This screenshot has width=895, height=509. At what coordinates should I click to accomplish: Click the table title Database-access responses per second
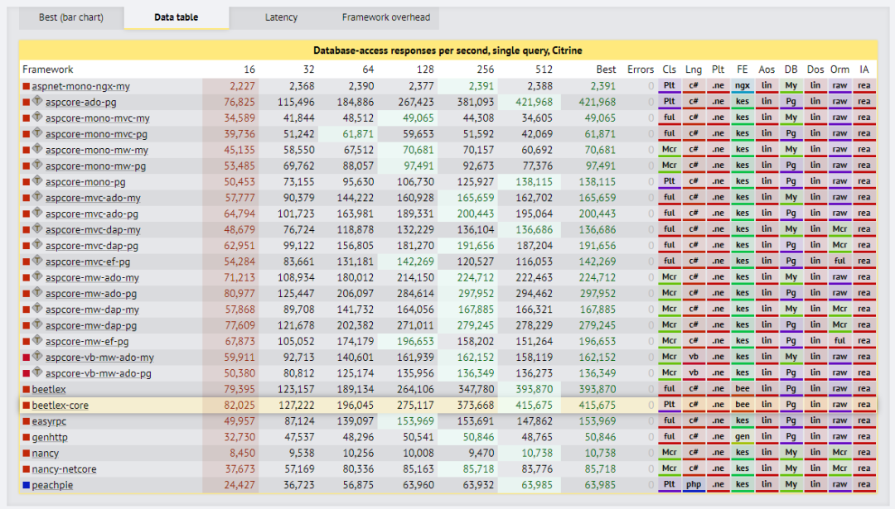pos(447,50)
